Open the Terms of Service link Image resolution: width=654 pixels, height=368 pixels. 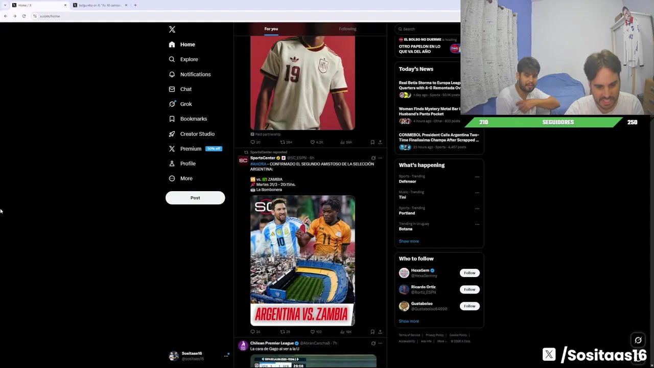coord(409,335)
